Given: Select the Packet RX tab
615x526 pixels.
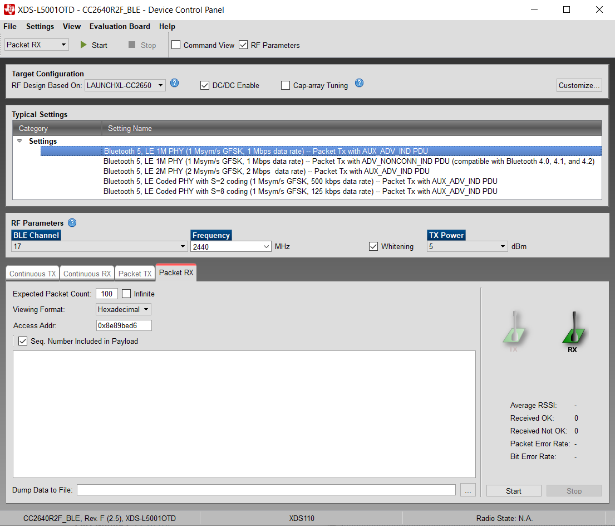Looking at the screenshot, I should pos(176,272).
